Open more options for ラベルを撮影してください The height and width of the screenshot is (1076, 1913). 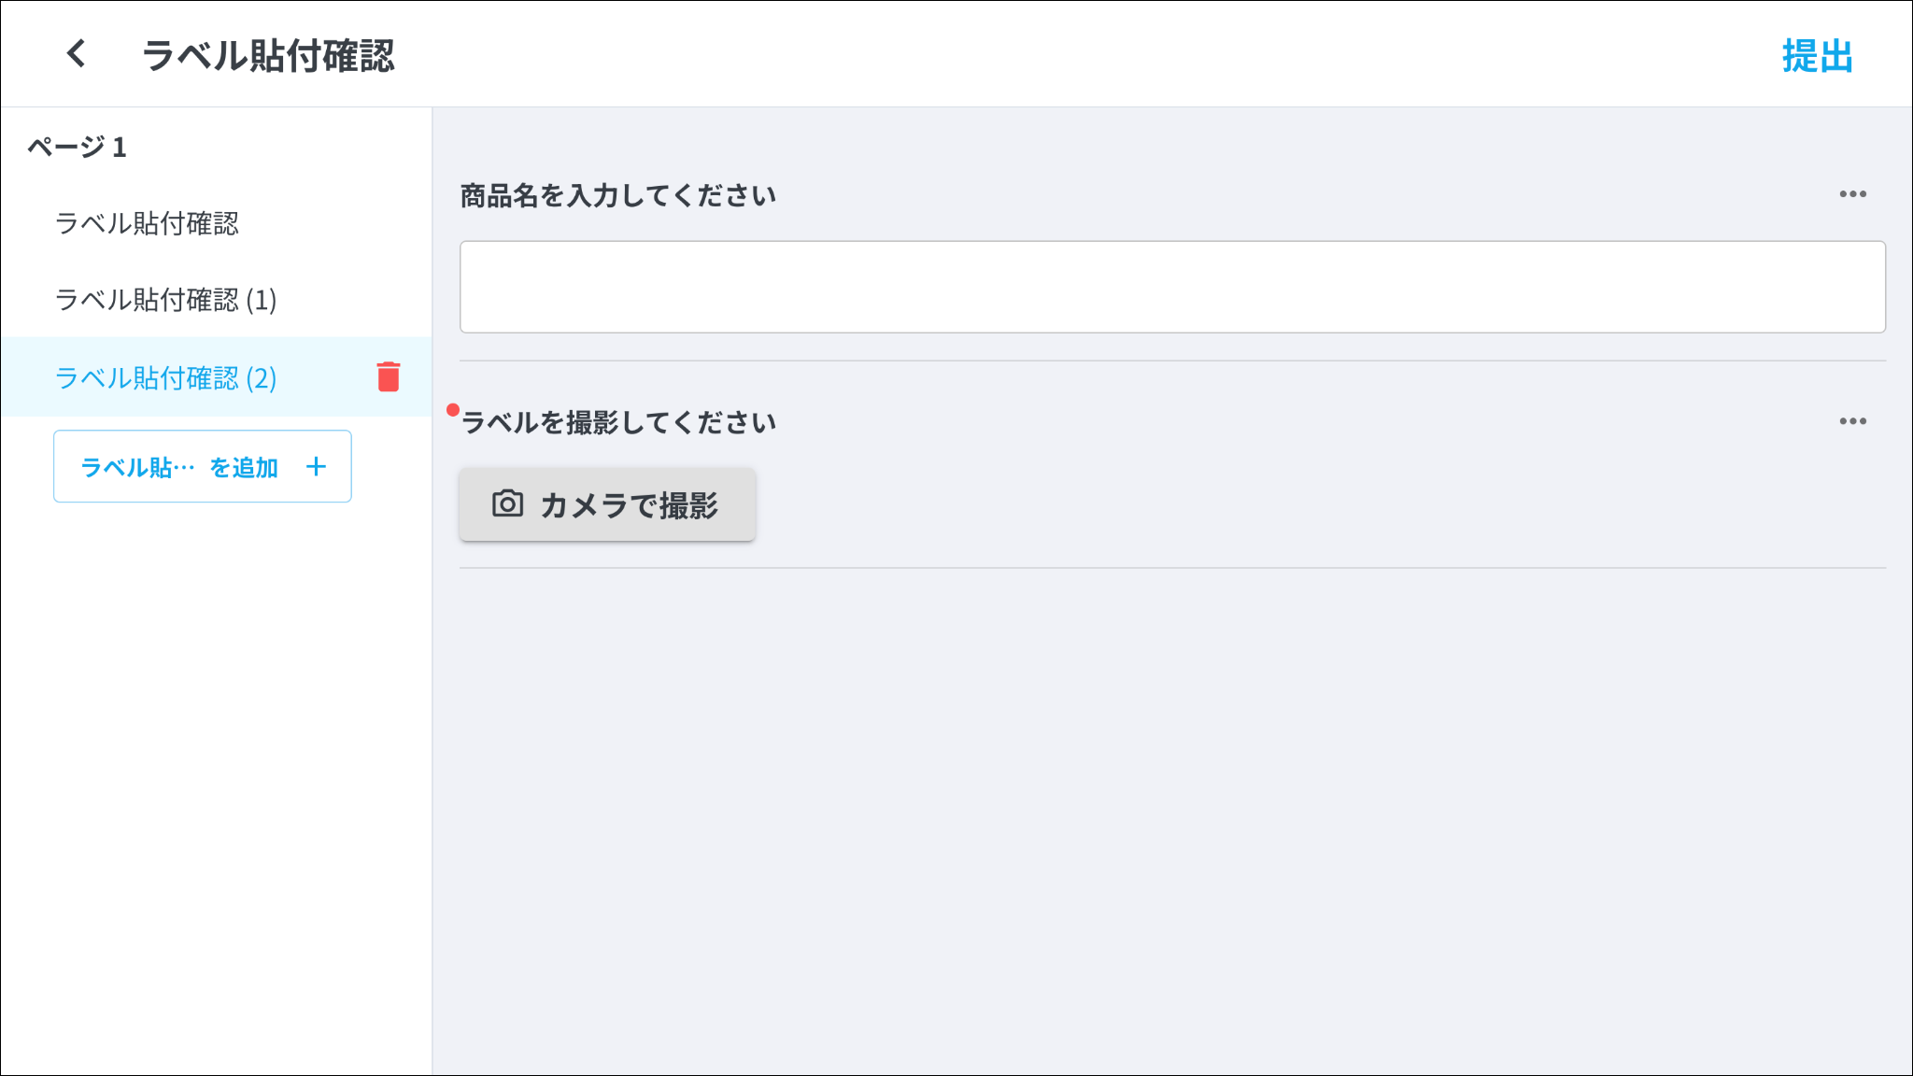click(1852, 421)
